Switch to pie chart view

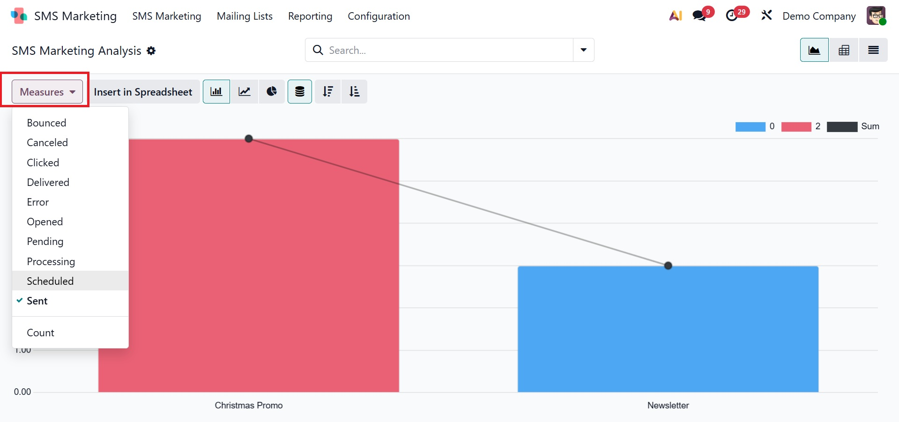tap(272, 91)
